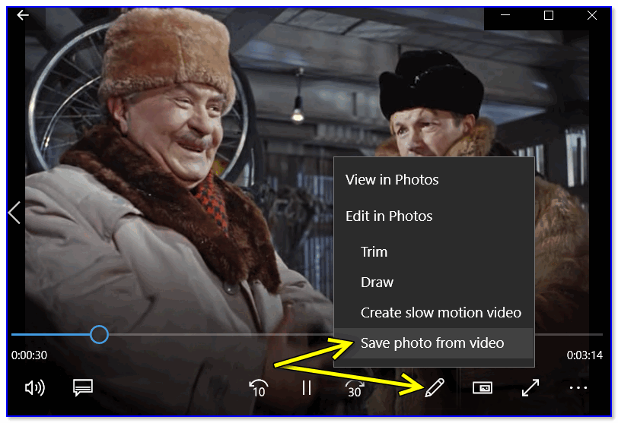Choose Edit in Photos from menu

click(x=389, y=216)
